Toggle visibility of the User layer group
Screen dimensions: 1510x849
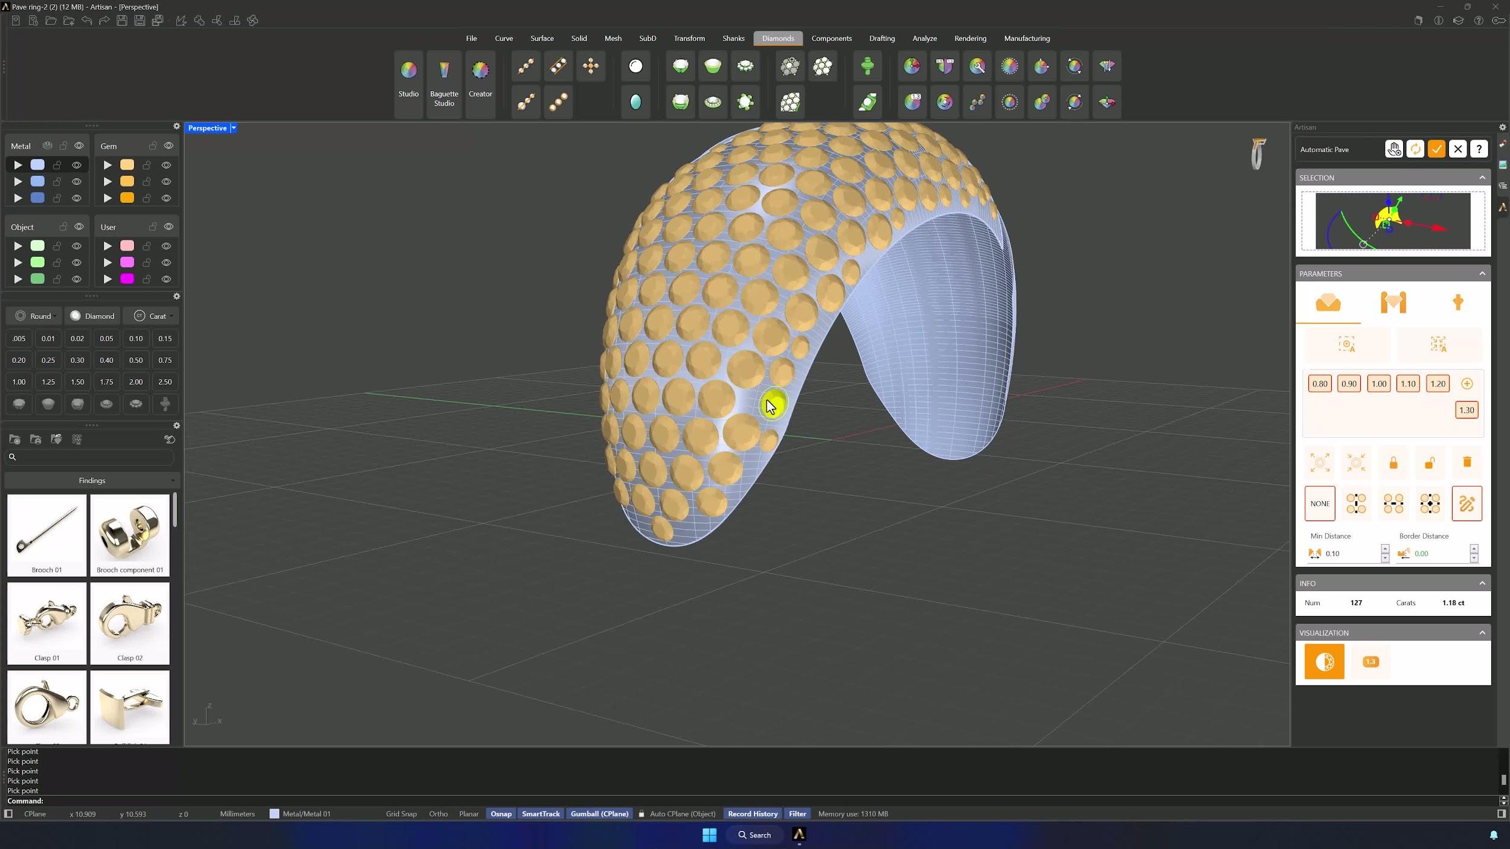pyautogui.click(x=169, y=226)
